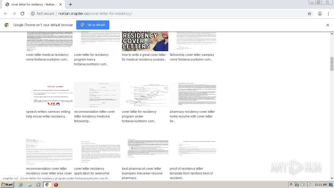Show hidden system tray icons
The width and height of the screenshot is (334, 188).
pos(291,185)
